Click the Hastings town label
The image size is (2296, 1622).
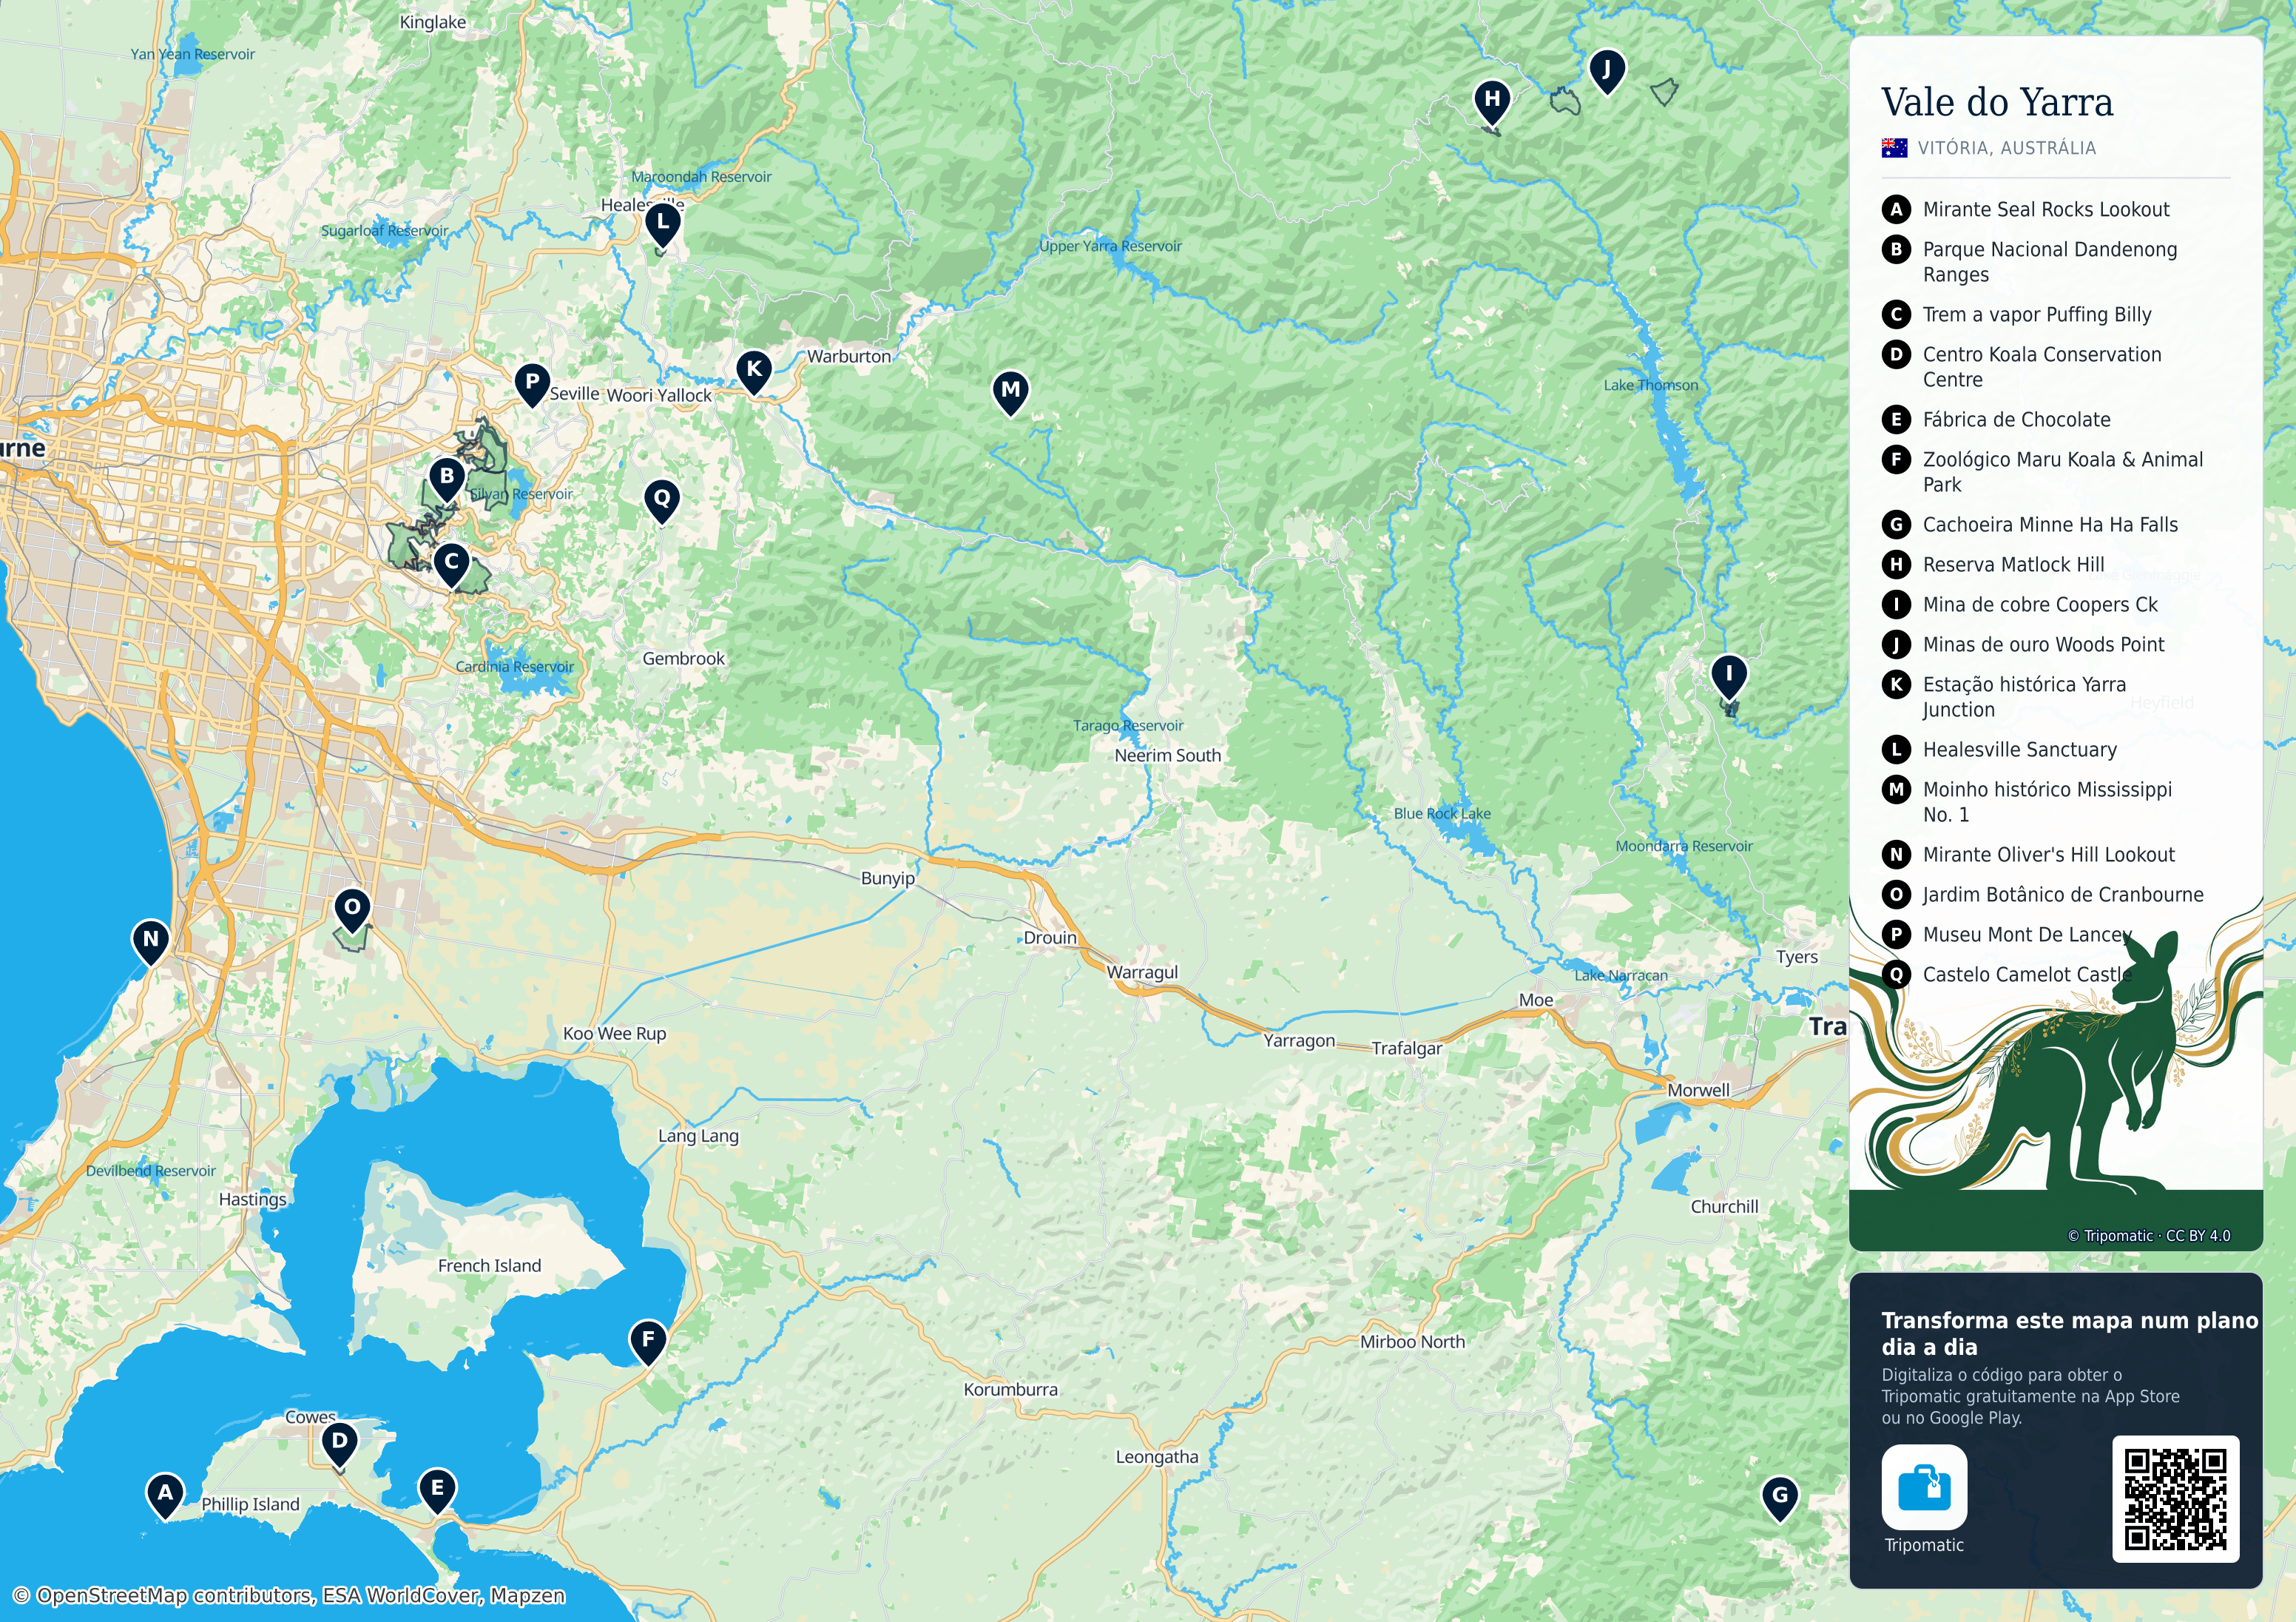point(253,1199)
